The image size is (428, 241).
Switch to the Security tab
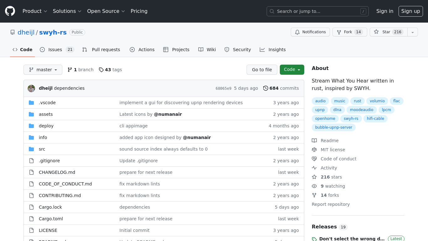[237, 50]
